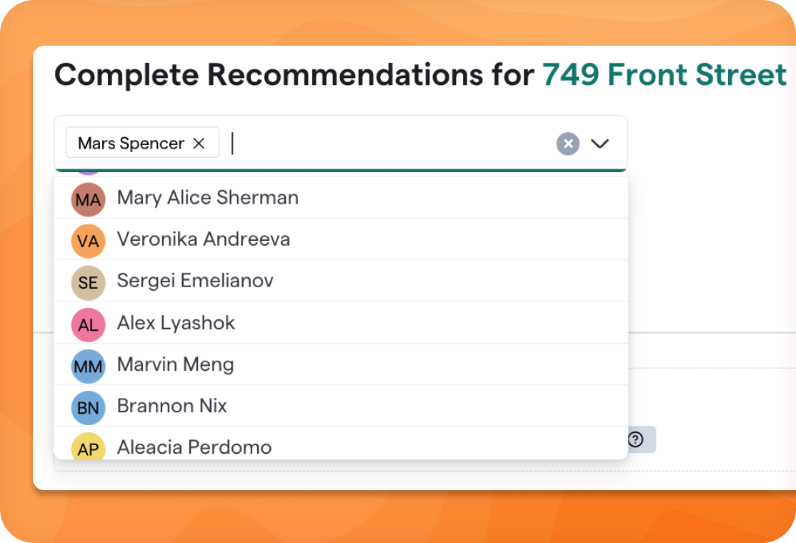Focus the people search input field
796x543 pixels.
(386, 144)
